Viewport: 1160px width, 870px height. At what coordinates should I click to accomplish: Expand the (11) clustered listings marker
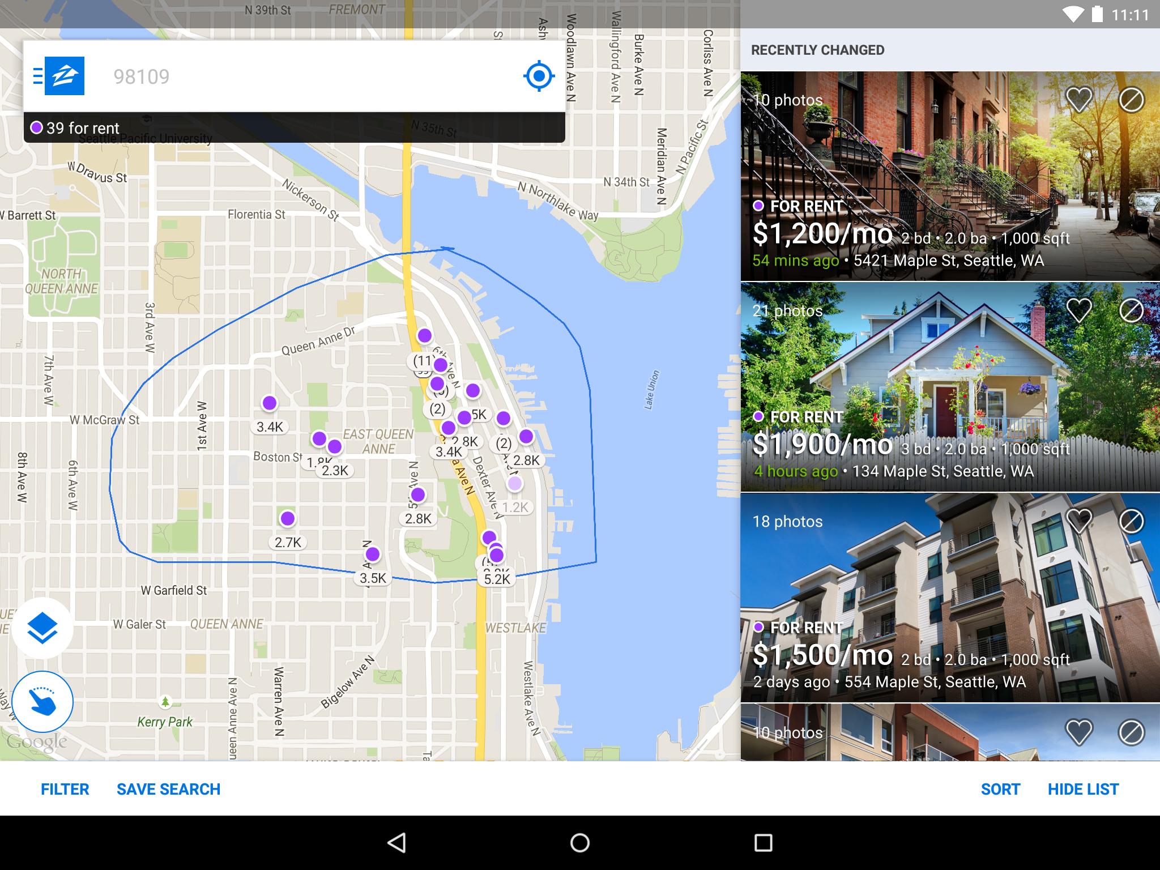click(423, 360)
